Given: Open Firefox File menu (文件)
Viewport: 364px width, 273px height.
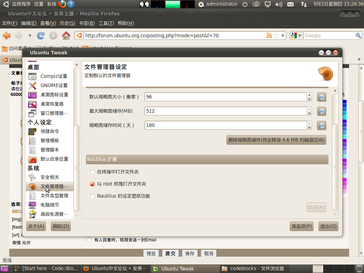Looking at the screenshot, I should pyautogui.click(x=10, y=23).
